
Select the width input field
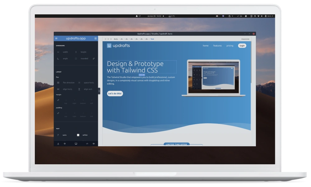[x=65, y=52]
